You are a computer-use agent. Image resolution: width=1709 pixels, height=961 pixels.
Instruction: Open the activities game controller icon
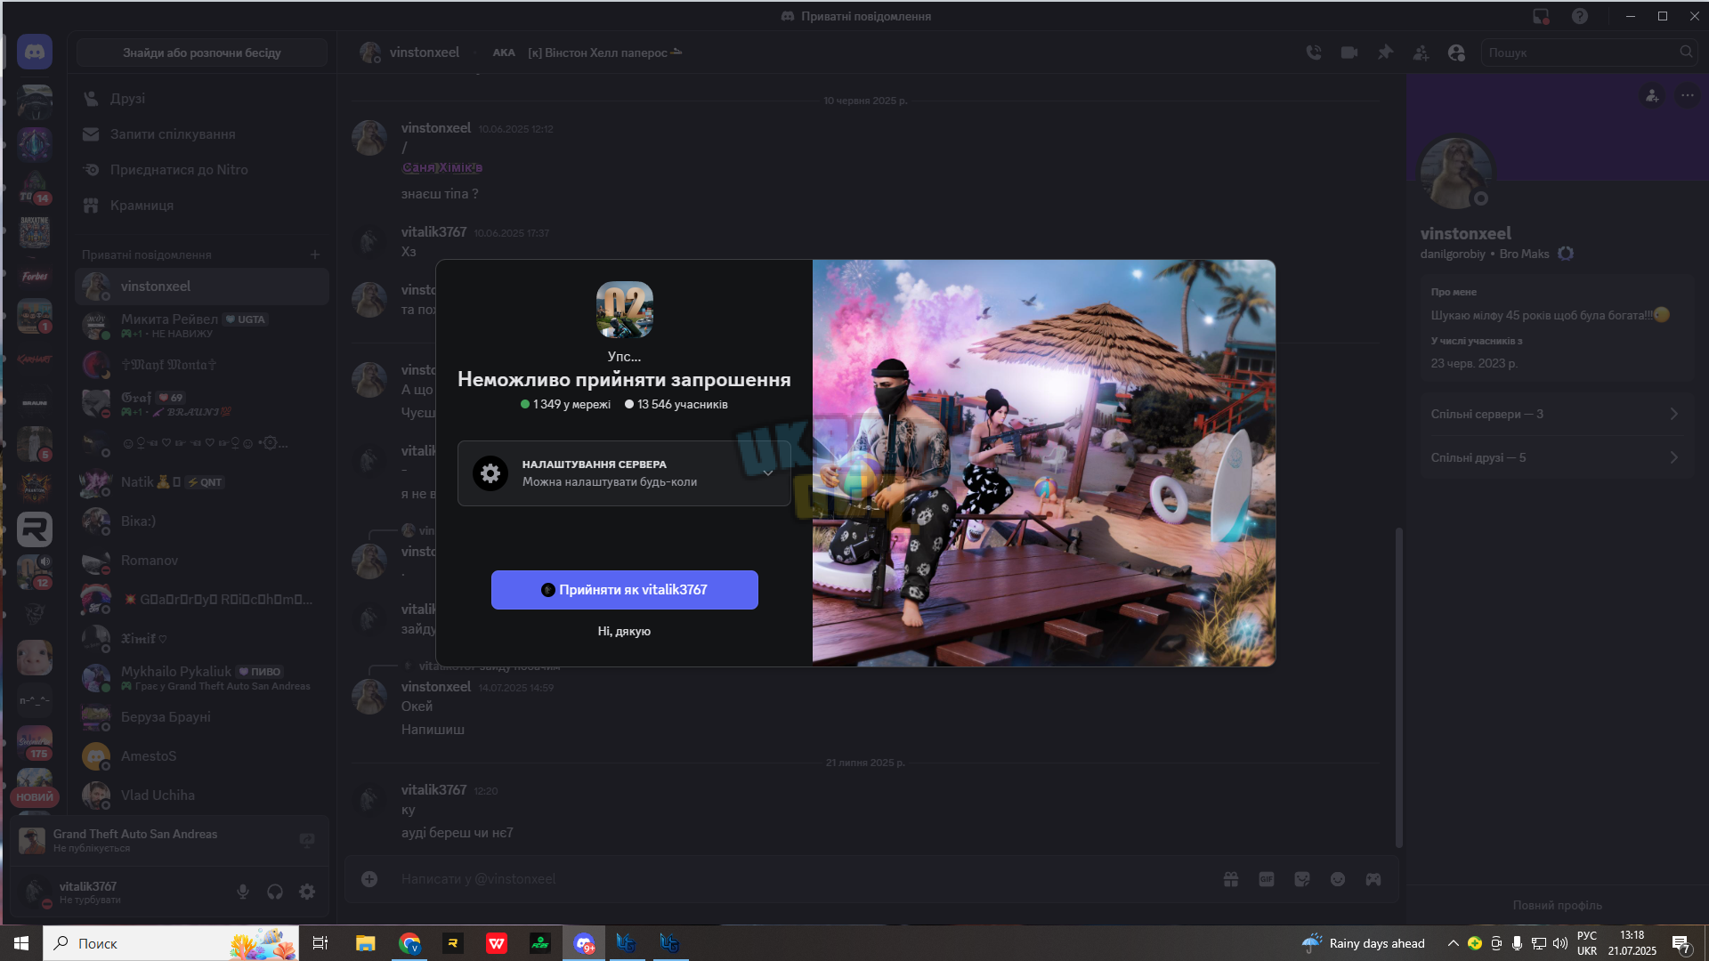tap(1373, 879)
